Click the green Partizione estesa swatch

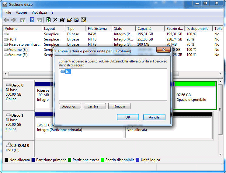coord(70,160)
